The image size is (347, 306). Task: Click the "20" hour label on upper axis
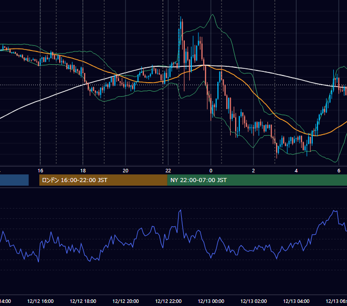tap(126, 171)
